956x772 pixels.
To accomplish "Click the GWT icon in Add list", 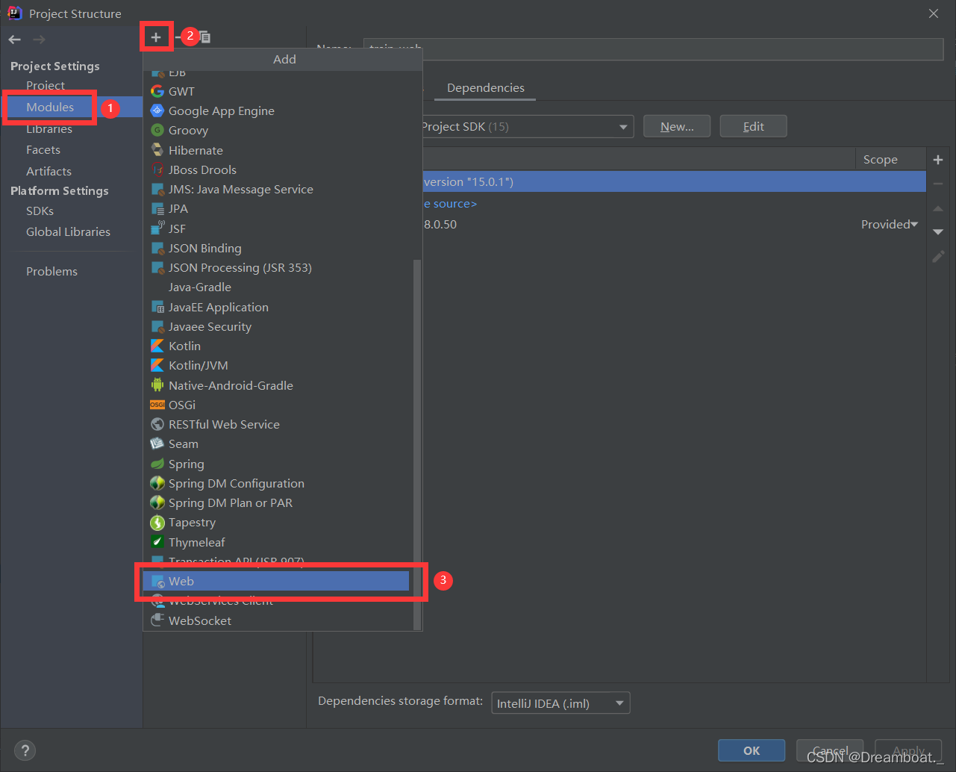I will click(157, 91).
